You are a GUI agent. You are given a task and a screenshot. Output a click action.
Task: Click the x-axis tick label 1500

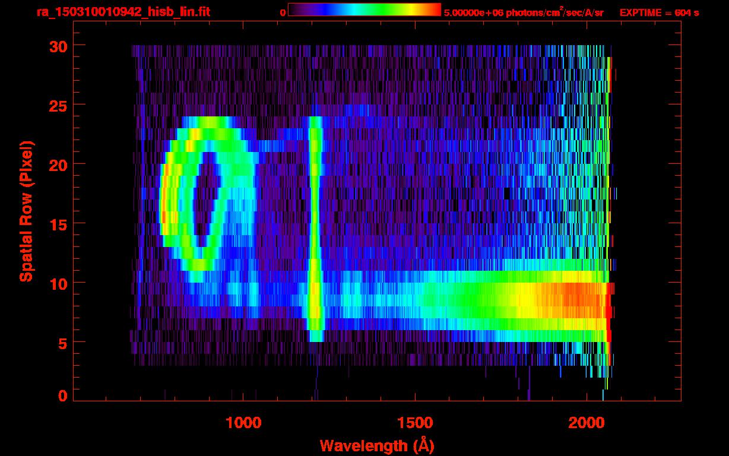tap(414, 423)
